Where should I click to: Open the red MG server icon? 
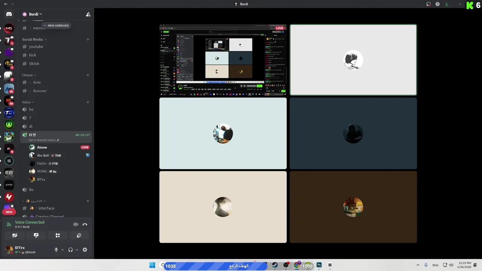point(9,28)
